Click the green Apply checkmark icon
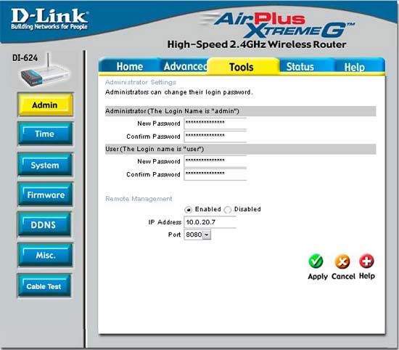Viewport: 399px width, 350px height. (316, 261)
